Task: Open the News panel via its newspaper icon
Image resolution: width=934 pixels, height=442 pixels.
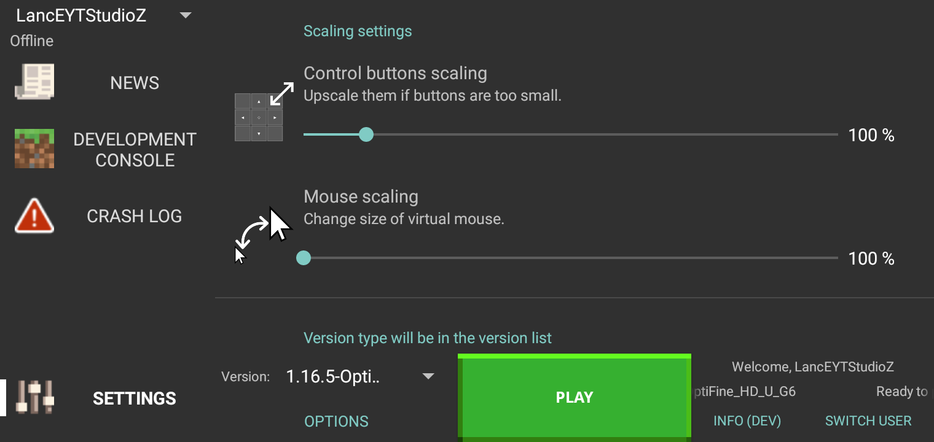Action: 34,81
